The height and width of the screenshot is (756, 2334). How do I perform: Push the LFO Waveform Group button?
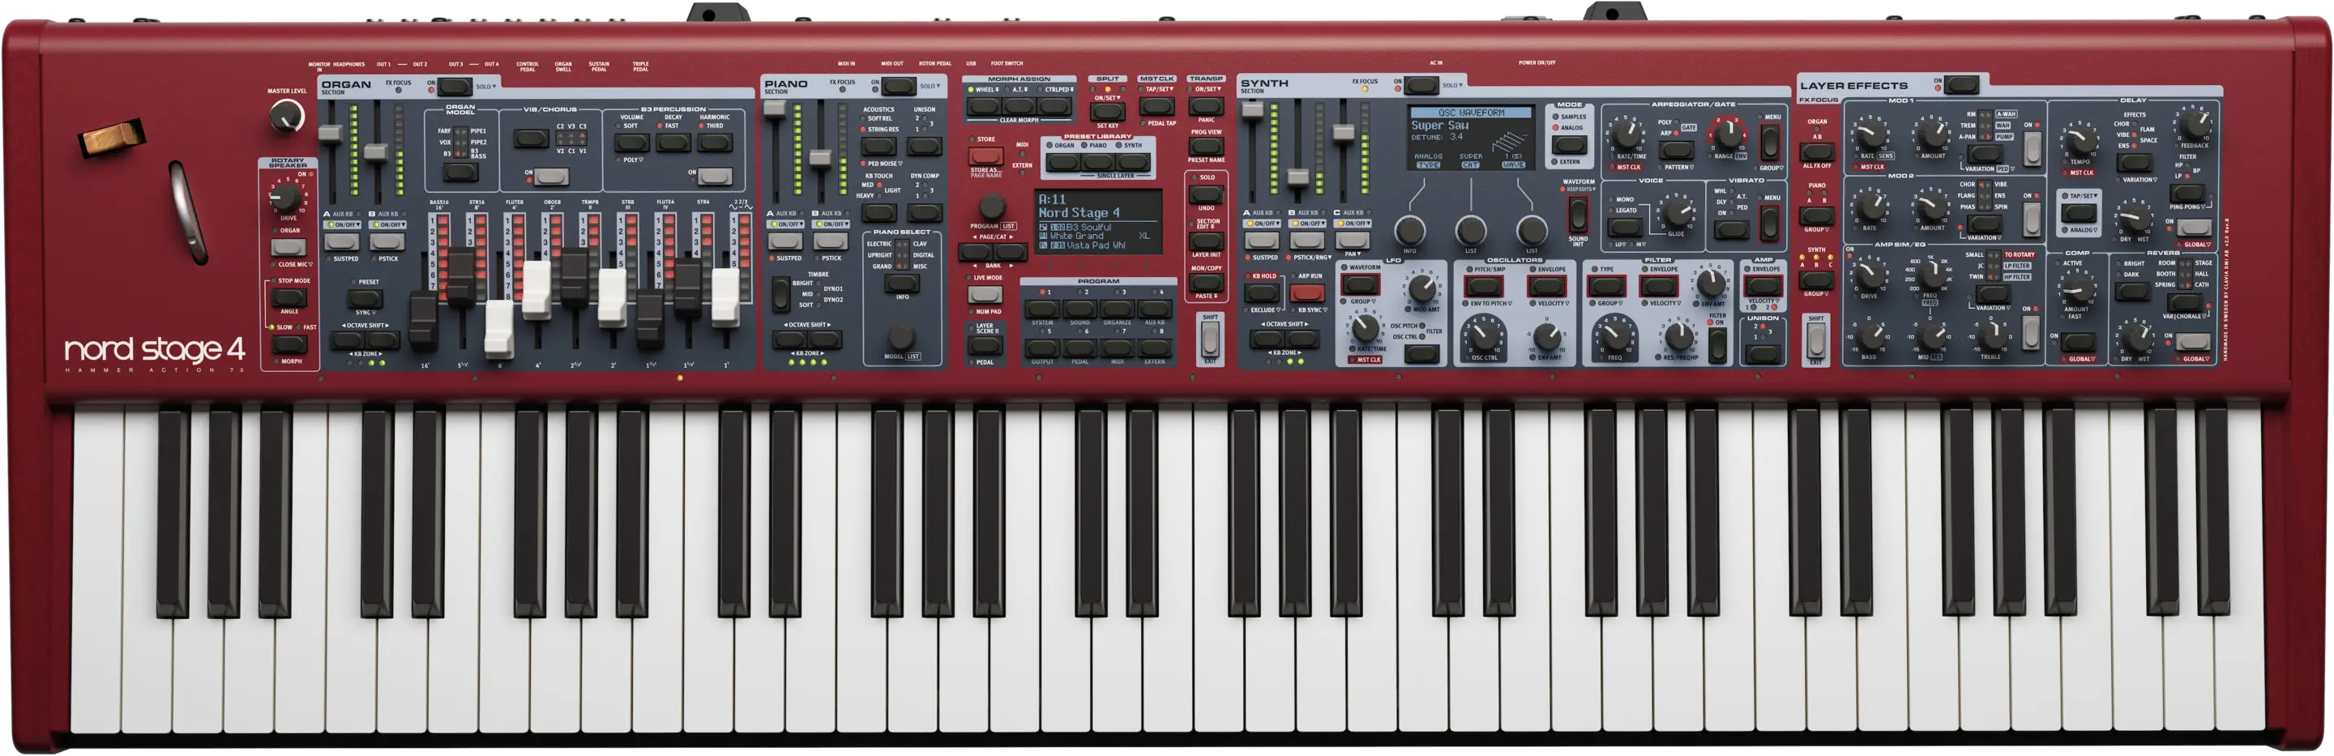pos(1360,285)
